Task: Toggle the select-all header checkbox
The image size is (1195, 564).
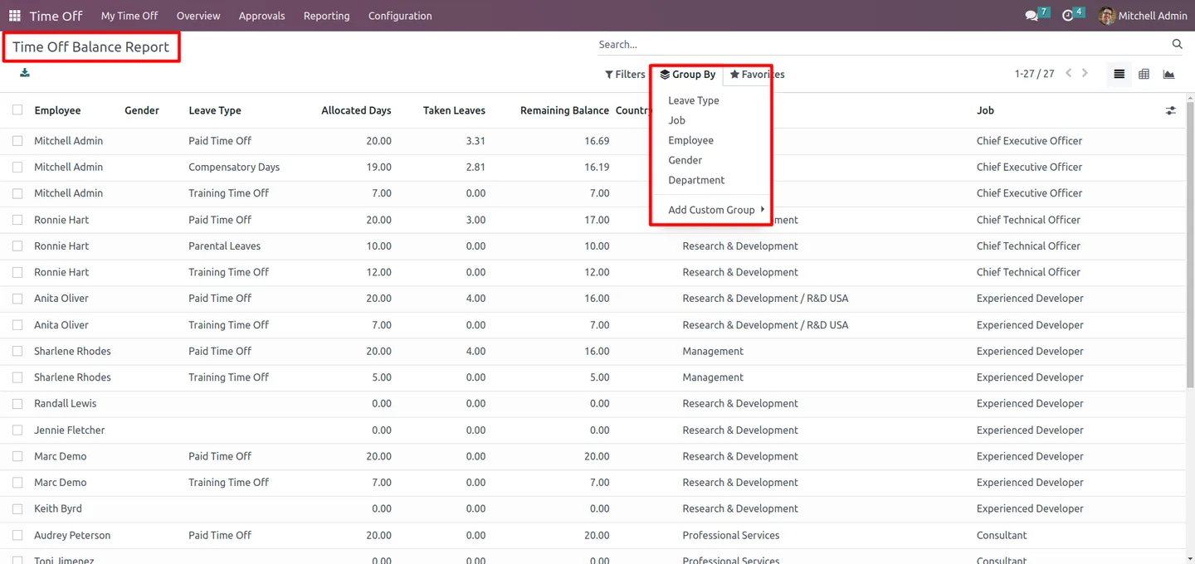Action: [17, 110]
